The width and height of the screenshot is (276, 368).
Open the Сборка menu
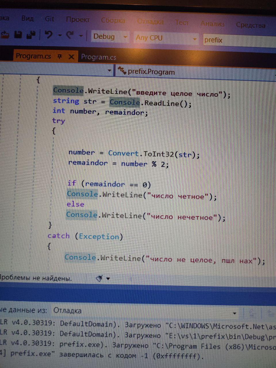pos(113,20)
